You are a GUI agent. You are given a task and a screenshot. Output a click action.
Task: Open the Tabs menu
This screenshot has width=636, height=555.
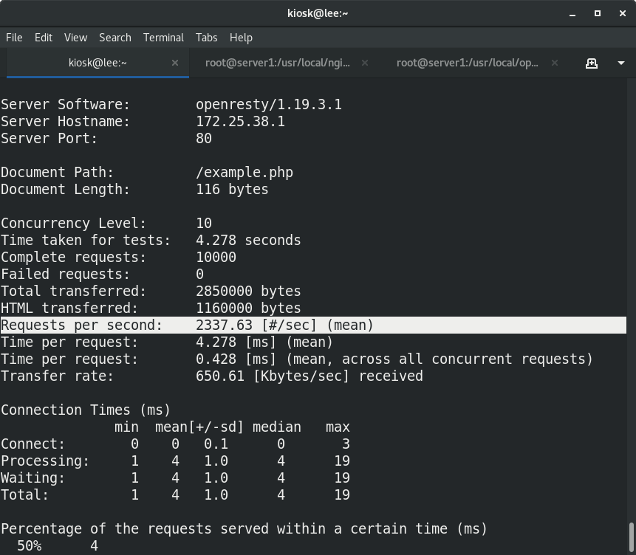(x=206, y=38)
